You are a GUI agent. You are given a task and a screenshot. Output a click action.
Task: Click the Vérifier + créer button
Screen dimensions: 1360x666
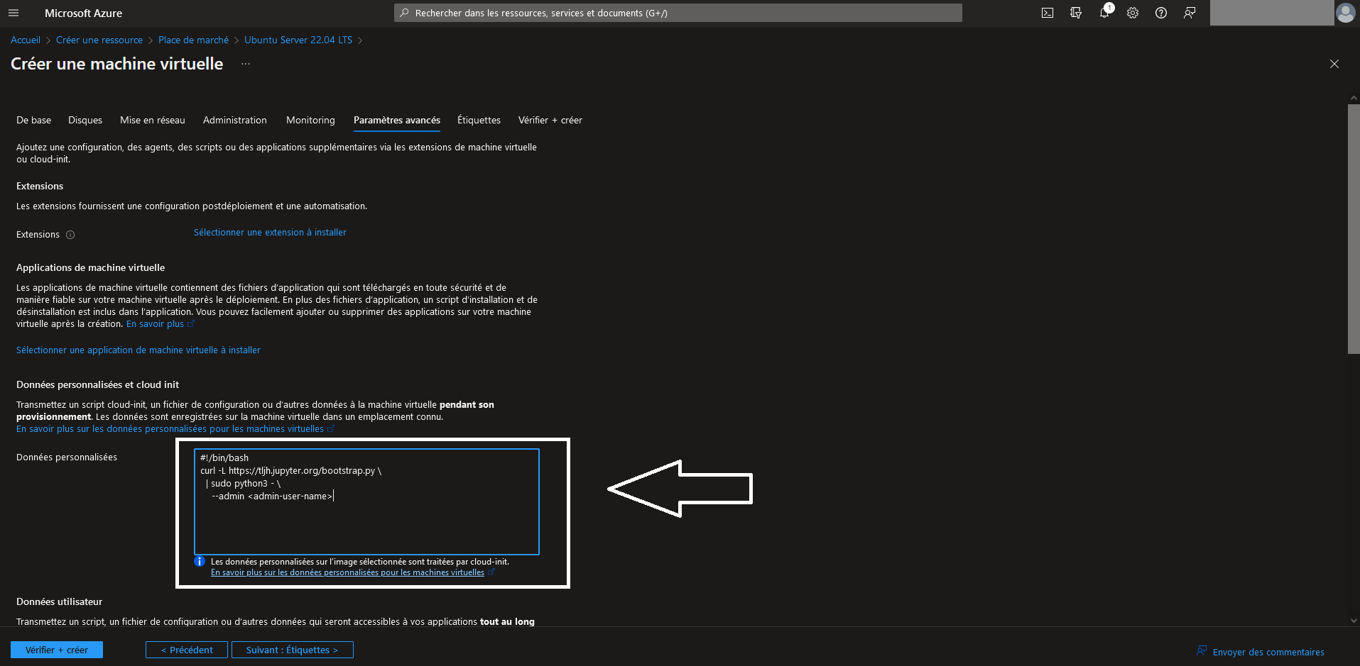[x=57, y=650]
